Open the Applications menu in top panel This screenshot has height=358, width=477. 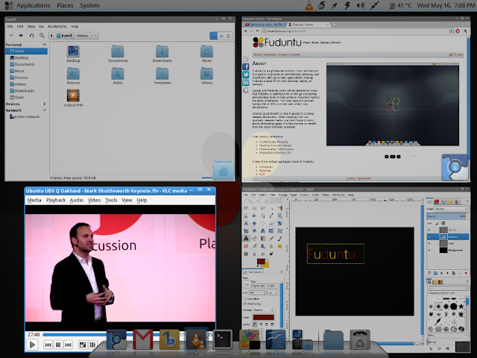(33, 5)
